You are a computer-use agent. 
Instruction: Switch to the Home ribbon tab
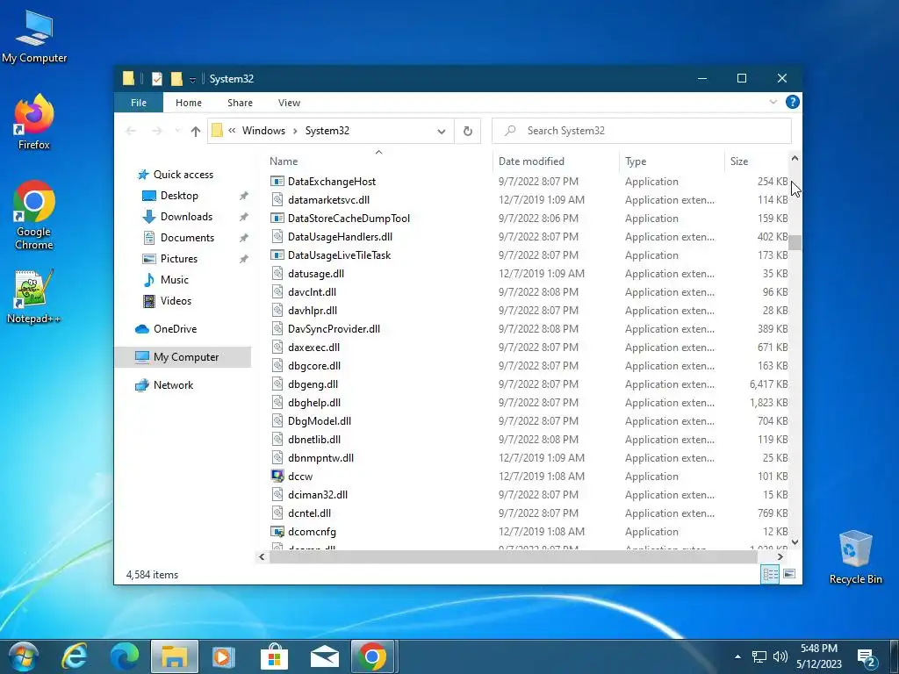(x=189, y=103)
